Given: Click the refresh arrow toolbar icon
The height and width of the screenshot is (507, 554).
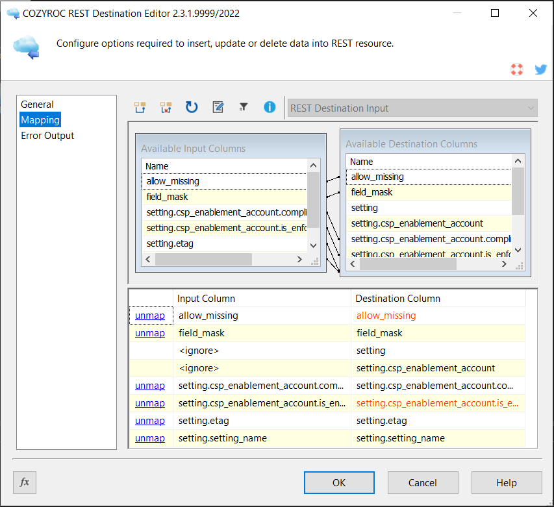Looking at the screenshot, I should pyautogui.click(x=192, y=108).
